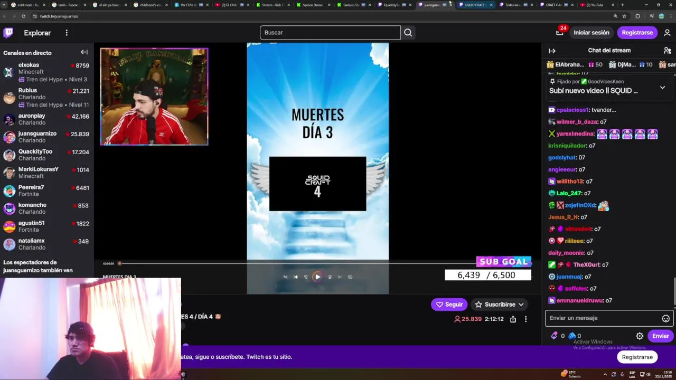
Task: Open komanche channel in sidebar
Action: (46, 208)
